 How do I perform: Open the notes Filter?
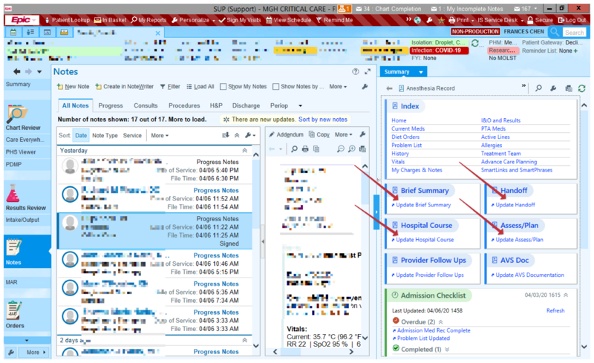click(170, 86)
